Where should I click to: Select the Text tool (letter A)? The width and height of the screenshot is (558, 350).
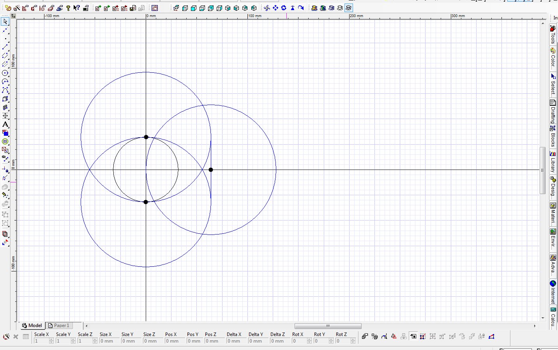5,124
